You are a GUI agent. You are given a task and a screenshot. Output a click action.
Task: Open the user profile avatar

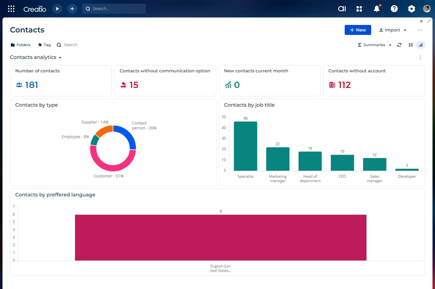(x=427, y=9)
